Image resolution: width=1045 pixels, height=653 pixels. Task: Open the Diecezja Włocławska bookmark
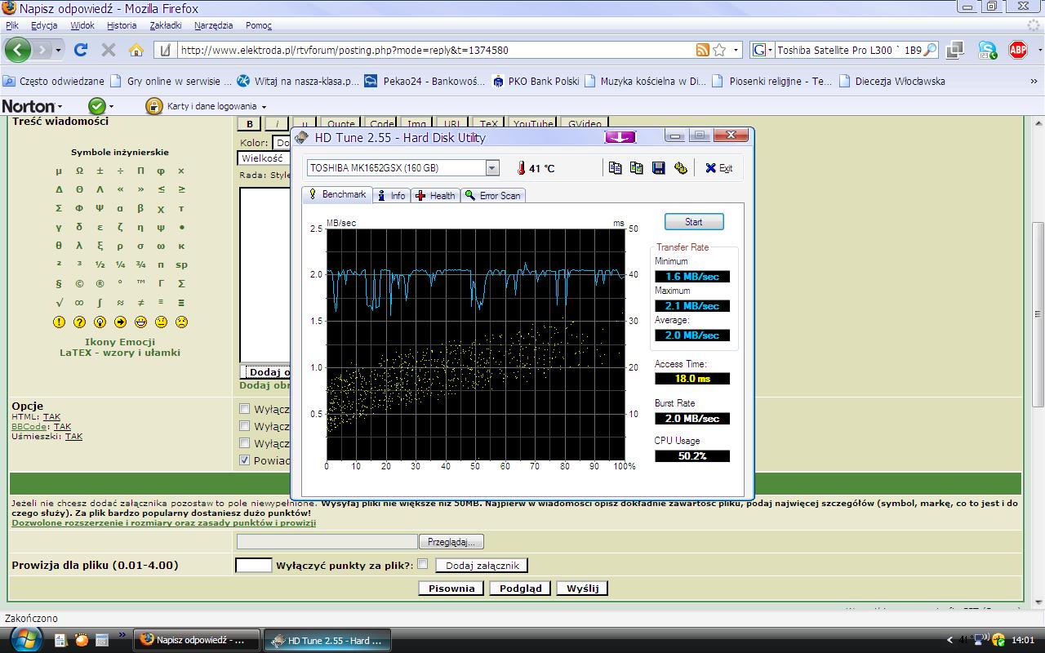pyautogui.click(x=892, y=81)
